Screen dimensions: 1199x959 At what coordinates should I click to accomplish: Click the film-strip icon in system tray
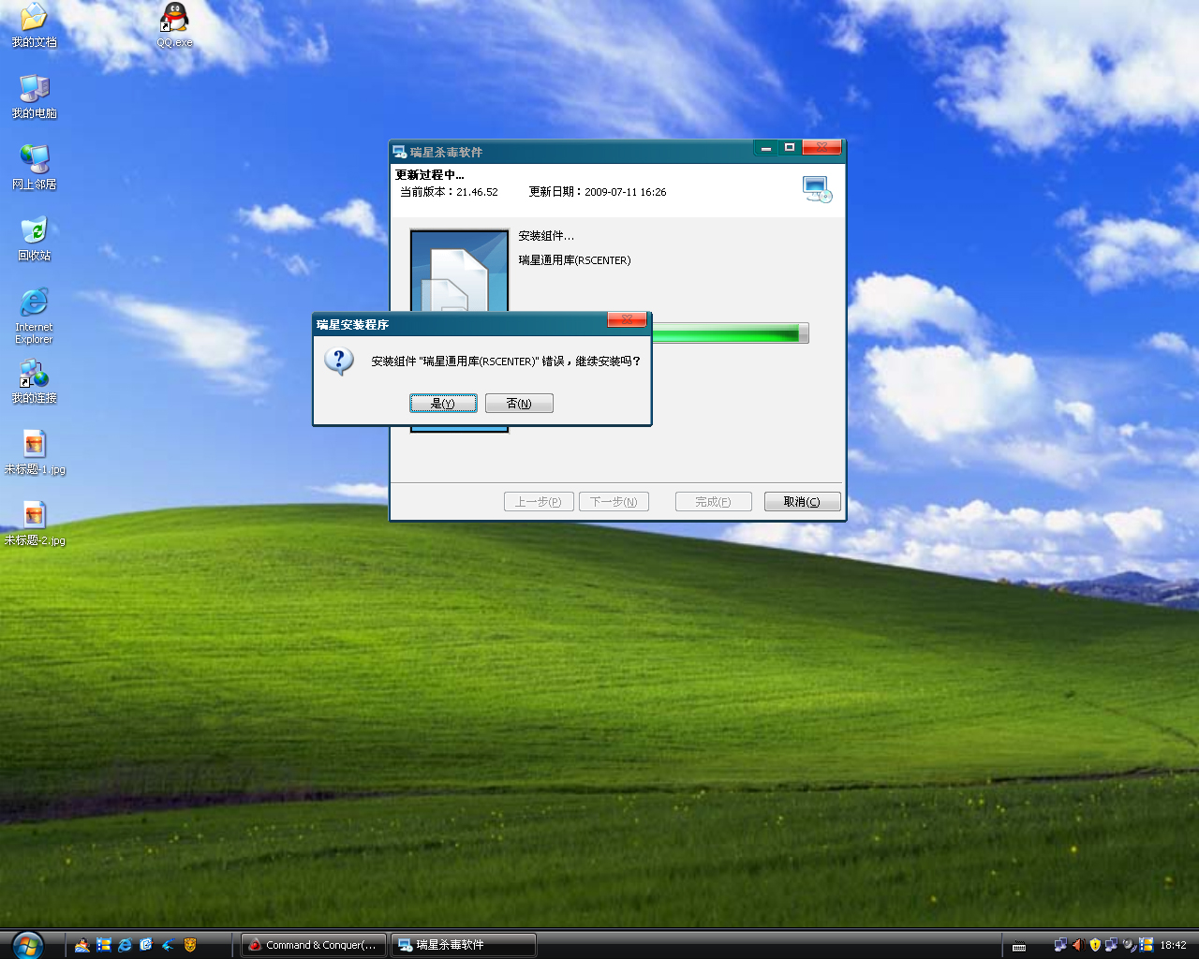[1146, 945]
